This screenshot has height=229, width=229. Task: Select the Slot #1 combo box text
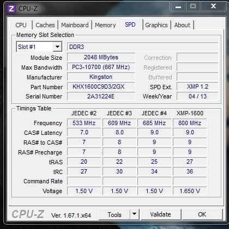[27, 47]
